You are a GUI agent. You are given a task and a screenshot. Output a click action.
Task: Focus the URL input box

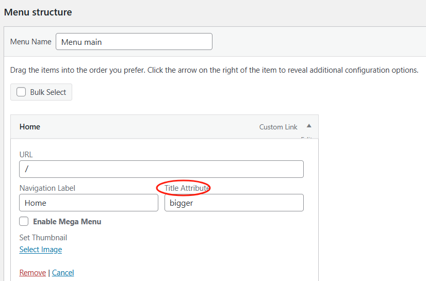[x=161, y=169]
